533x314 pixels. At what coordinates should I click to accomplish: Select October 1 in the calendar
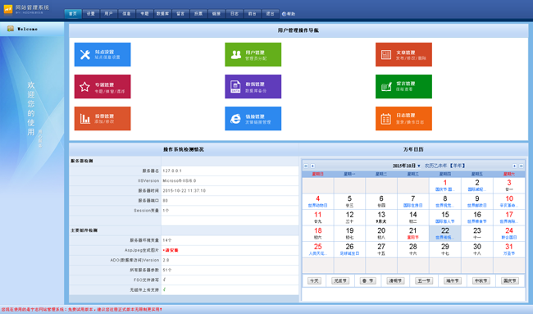(445, 185)
